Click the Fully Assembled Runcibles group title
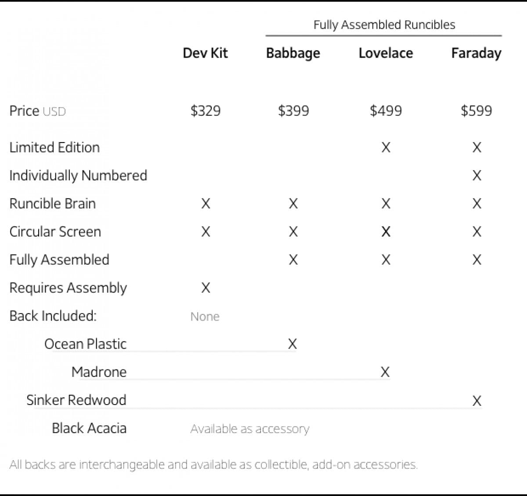The height and width of the screenshot is (496, 527). [x=384, y=25]
